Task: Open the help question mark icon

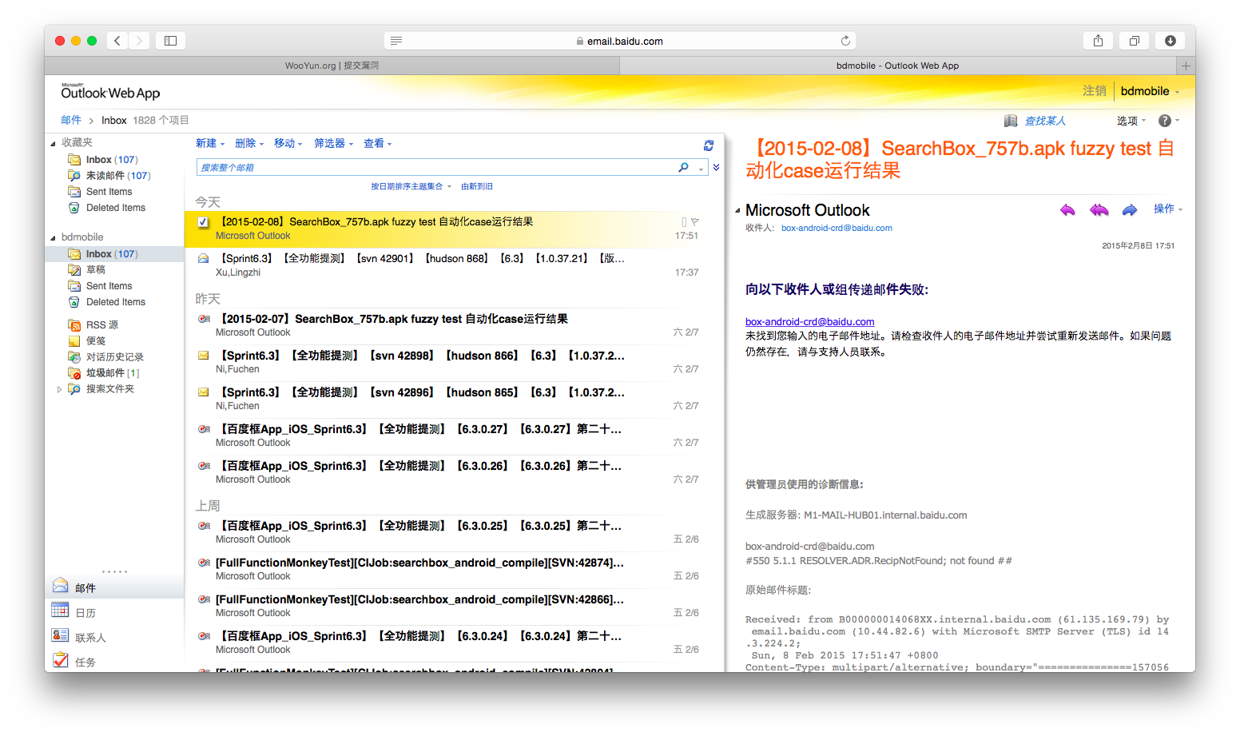Action: [x=1165, y=121]
